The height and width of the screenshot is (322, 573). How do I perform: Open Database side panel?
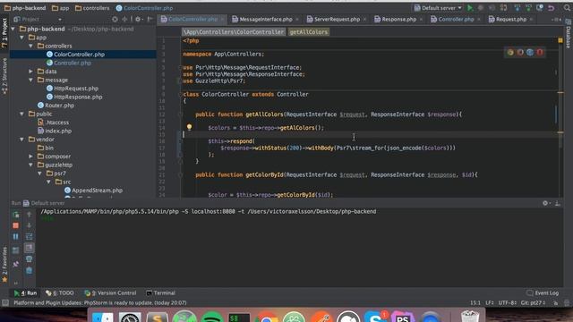(x=569, y=34)
